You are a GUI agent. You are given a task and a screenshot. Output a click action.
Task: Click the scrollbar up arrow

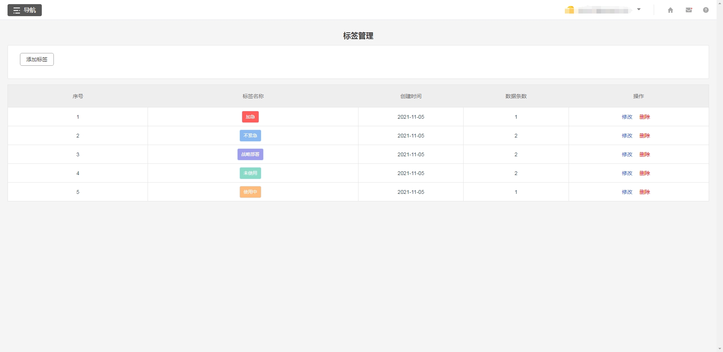coord(720,3)
